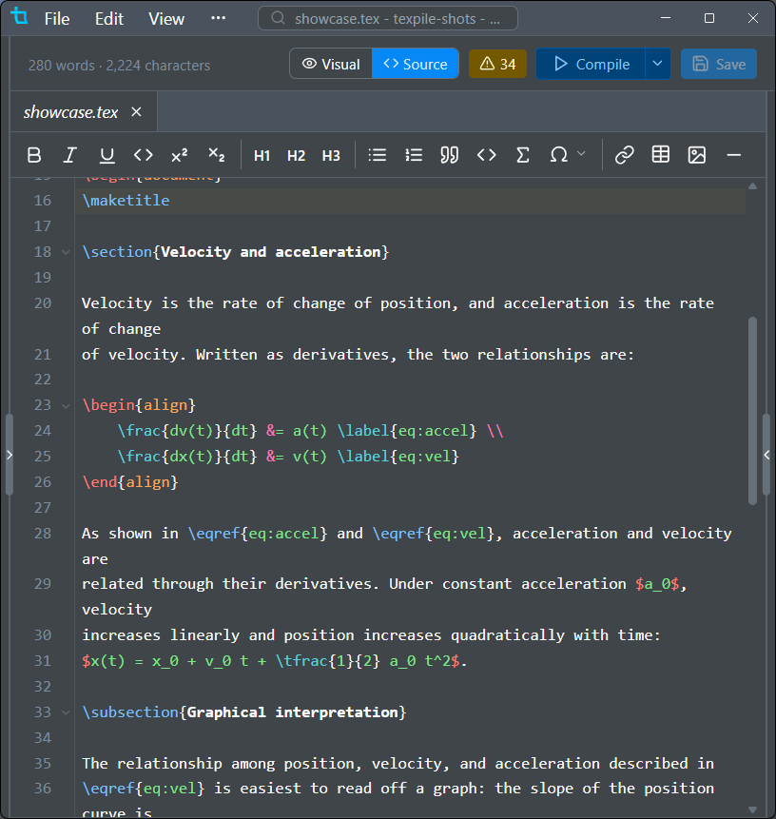Image resolution: width=776 pixels, height=819 pixels.
Task: Insert a level 1 heading (H1)
Action: point(262,156)
